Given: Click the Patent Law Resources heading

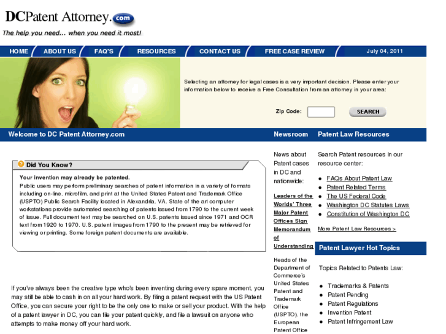Looking at the screenshot, I should pyautogui.click(x=353, y=134).
